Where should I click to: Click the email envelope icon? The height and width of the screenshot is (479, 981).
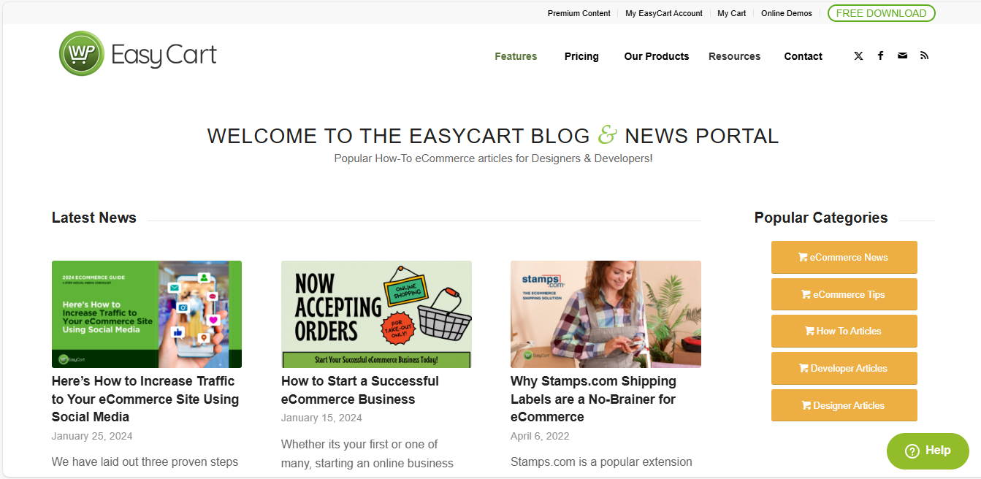point(902,56)
